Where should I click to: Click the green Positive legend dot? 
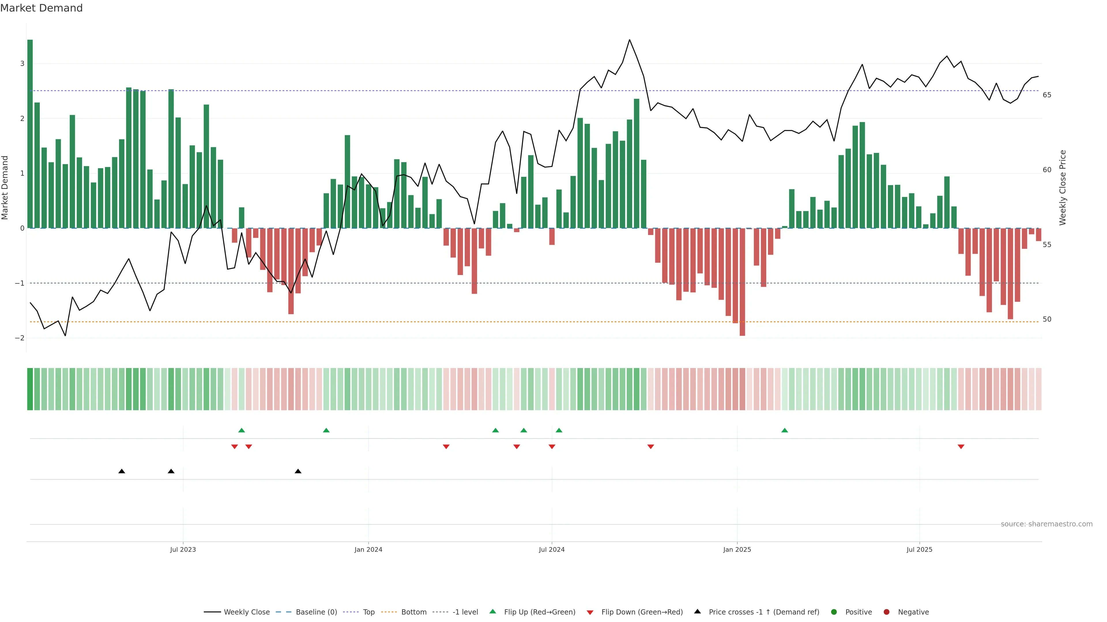coord(834,612)
